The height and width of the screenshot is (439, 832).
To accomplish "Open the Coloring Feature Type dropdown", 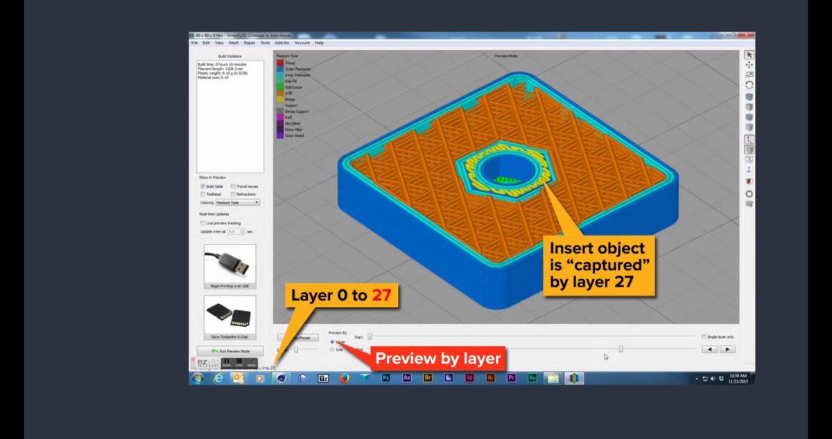I will 237,203.
